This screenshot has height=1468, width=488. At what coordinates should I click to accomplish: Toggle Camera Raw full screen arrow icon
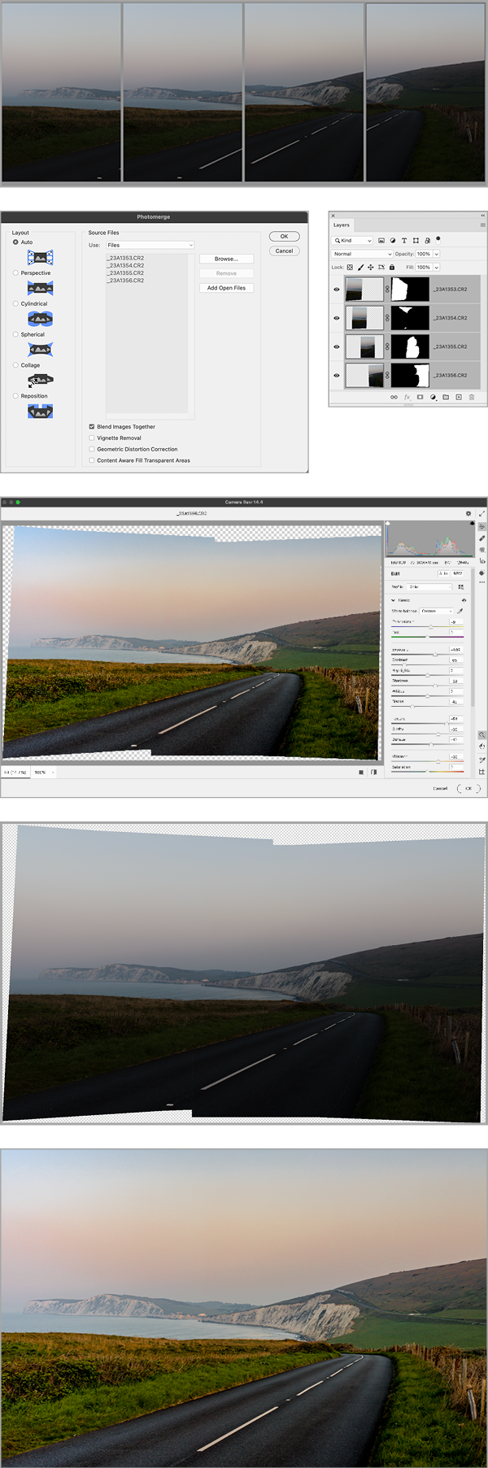pyautogui.click(x=482, y=513)
